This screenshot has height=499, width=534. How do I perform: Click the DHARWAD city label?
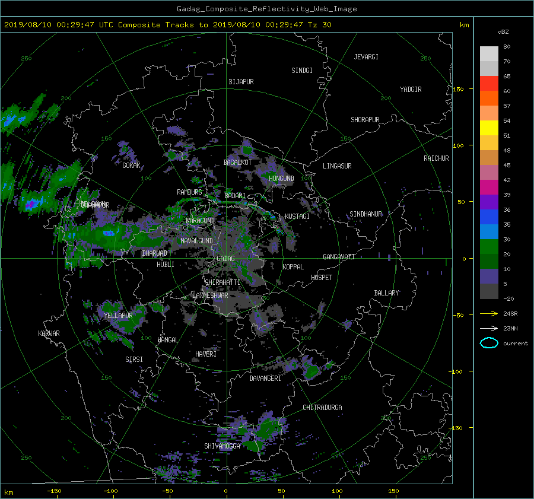[x=155, y=253]
